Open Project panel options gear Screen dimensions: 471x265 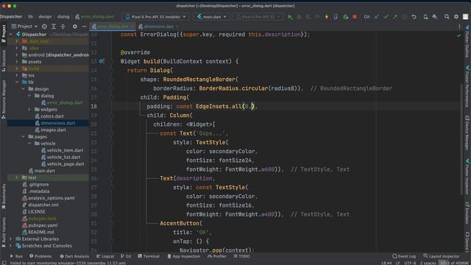point(75,26)
